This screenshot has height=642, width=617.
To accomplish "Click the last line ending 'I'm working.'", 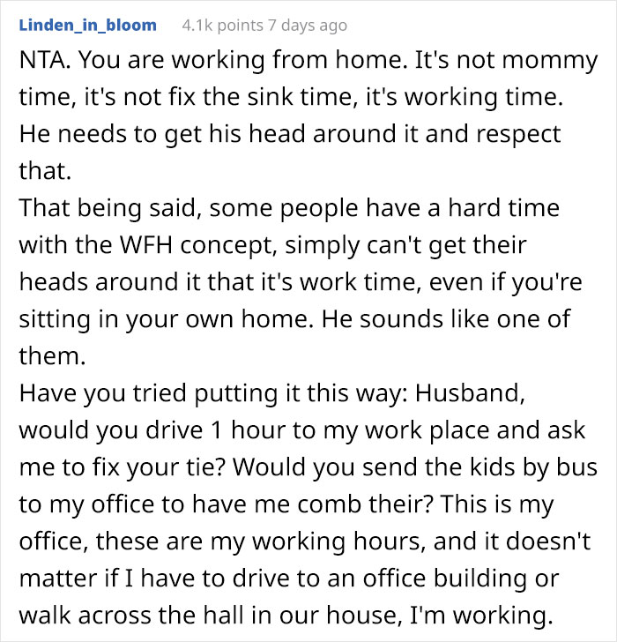I will tap(286, 616).
